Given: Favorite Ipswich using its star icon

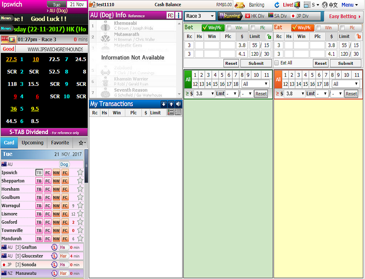Looking at the screenshot, I should (80, 173).
